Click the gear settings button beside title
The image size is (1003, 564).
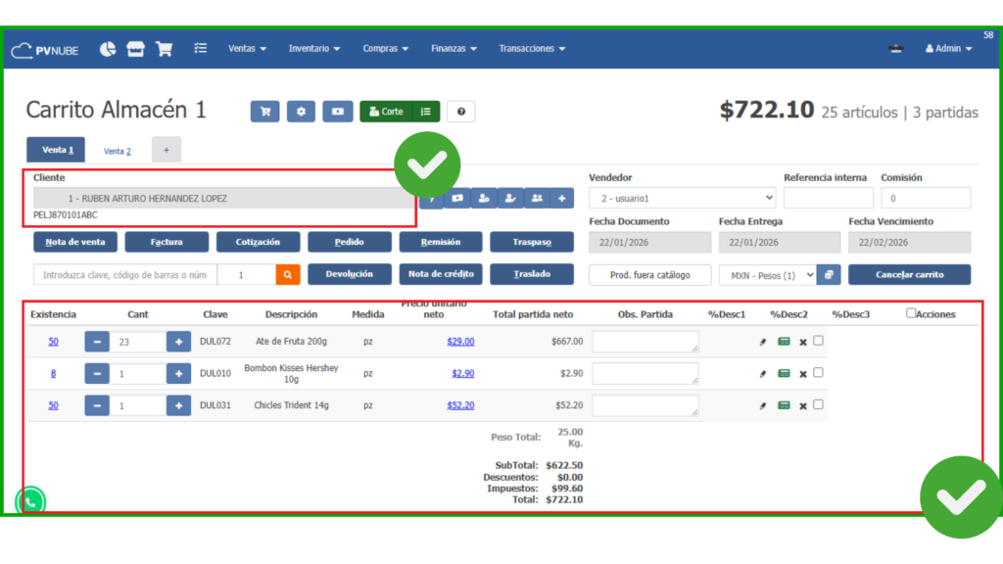pyautogui.click(x=301, y=112)
